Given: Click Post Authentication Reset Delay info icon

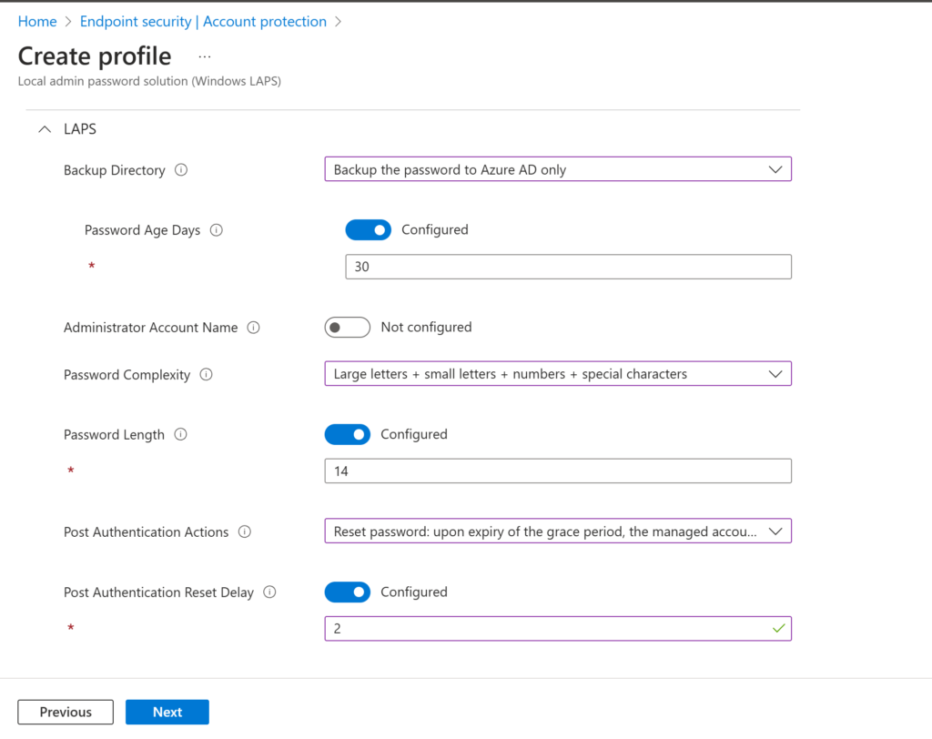Looking at the screenshot, I should coord(269,592).
